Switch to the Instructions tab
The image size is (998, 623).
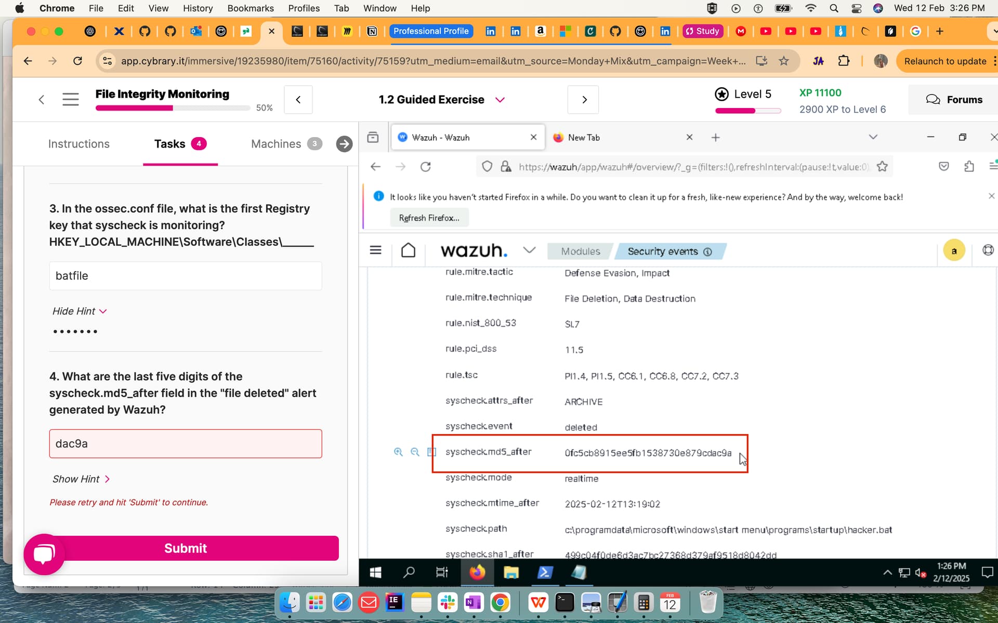(x=78, y=144)
